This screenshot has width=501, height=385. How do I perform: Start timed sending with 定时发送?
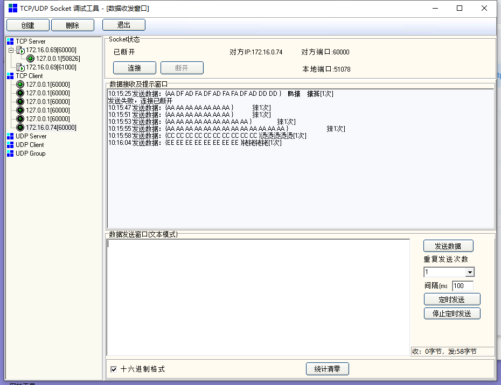(x=451, y=299)
